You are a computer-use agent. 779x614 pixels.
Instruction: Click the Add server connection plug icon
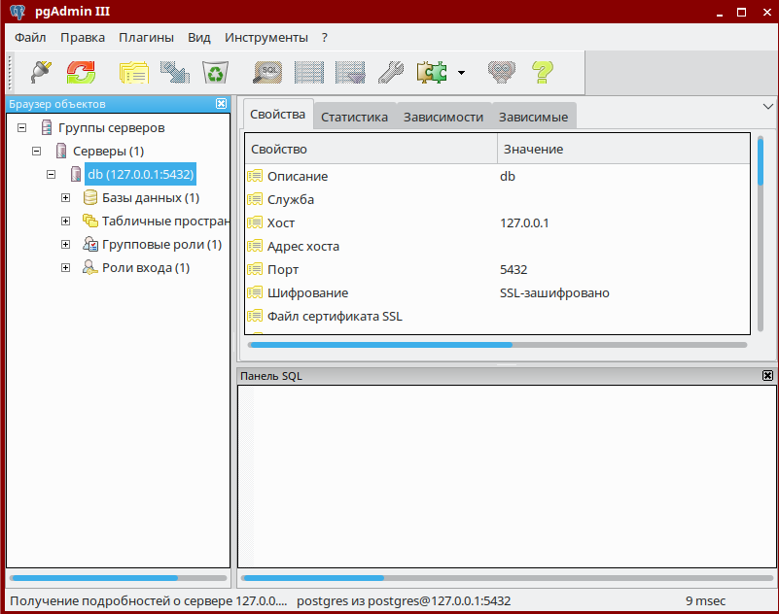click(41, 73)
